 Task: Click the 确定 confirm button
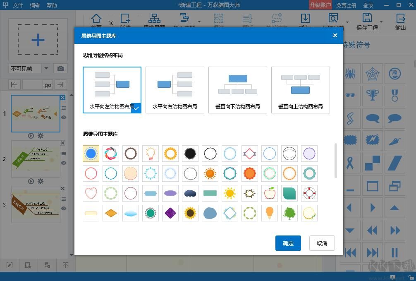[x=288, y=243]
